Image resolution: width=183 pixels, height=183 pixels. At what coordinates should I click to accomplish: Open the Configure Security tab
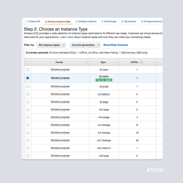click(x=152, y=21)
